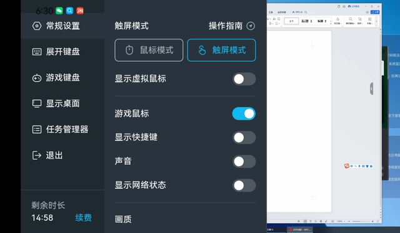Viewport: 400px width, 233px height.
Task: Toggle 显示快捷键 on
Action: click(244, 137)
